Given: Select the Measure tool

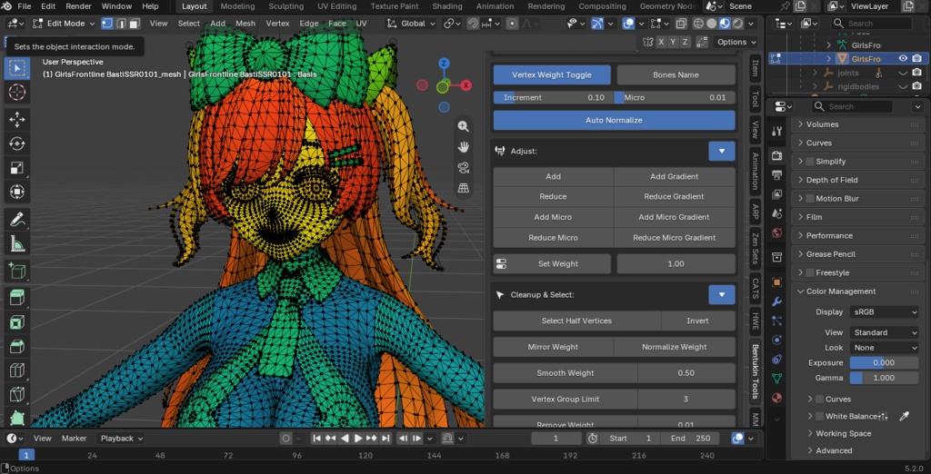Looking at the screenshot, I should 17,243.
